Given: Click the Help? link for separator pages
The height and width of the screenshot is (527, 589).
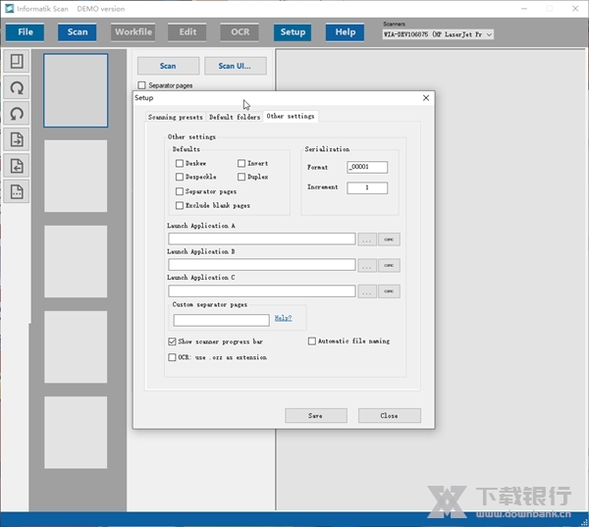Looking at the screenshot, I should pos(283,318).
